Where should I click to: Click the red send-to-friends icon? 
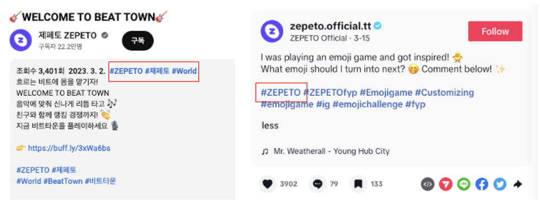coord(446,184)
